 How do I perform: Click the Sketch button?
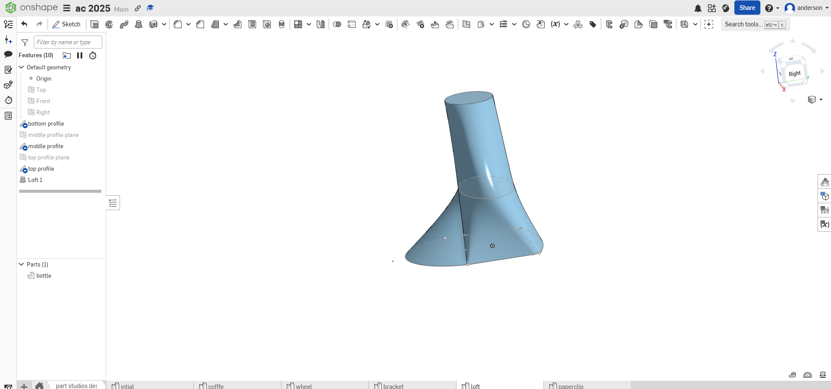(66, 24)
